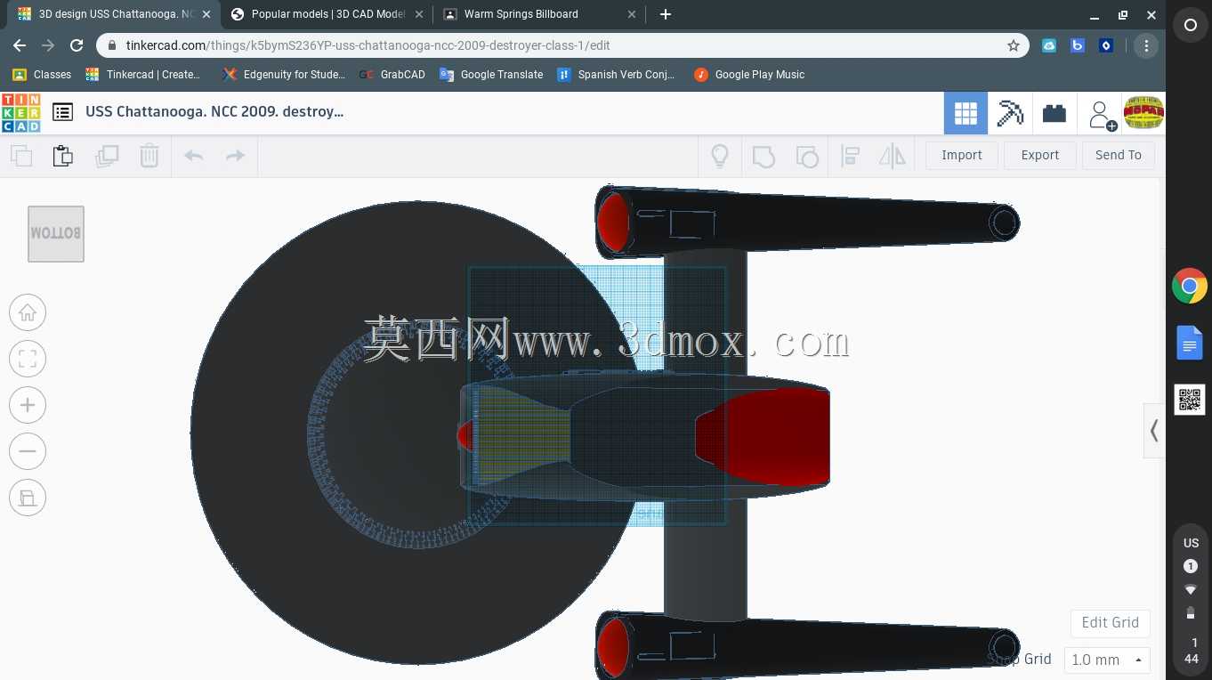
Task: Open the Spanish Verb Conjugation bookmark
Action: 616,75
